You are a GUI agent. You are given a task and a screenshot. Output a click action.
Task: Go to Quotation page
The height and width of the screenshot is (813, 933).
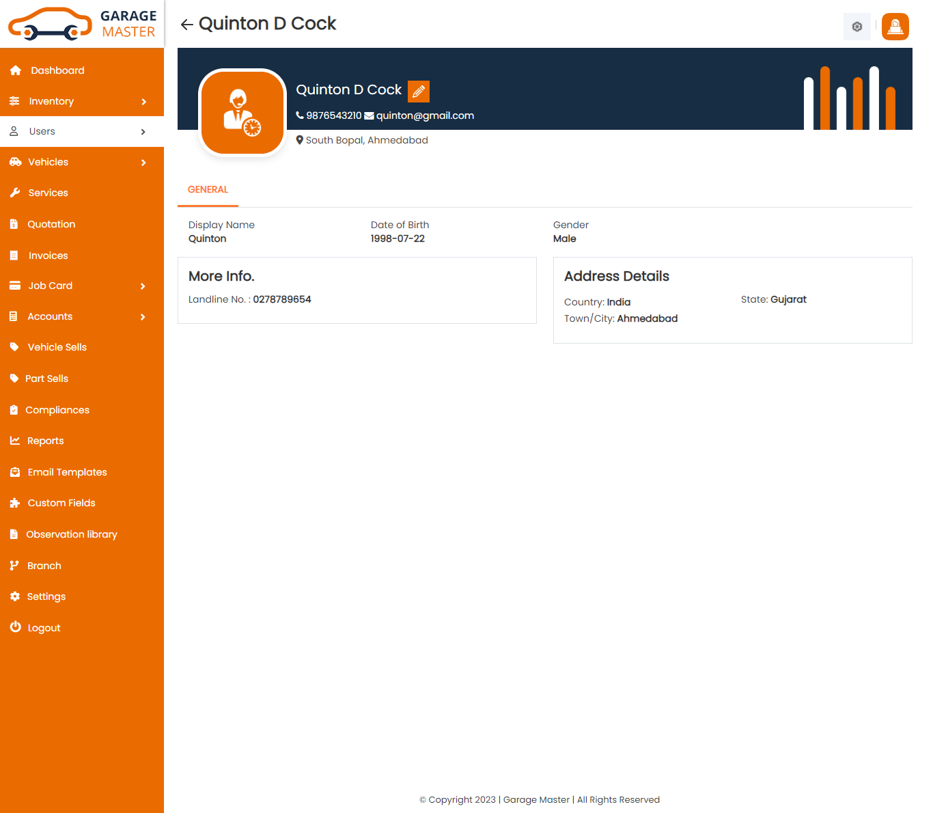pos(51,224)
